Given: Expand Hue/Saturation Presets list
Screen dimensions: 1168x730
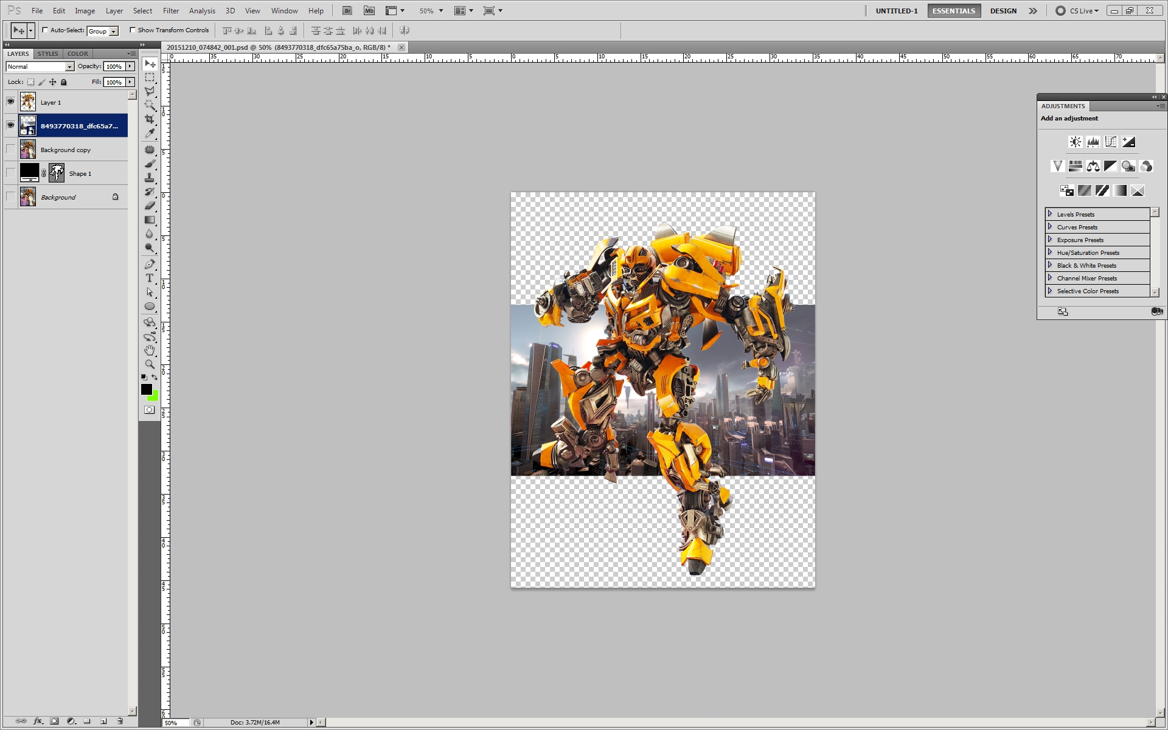Looking at the screenshot, I should (x=1050, y=252).
